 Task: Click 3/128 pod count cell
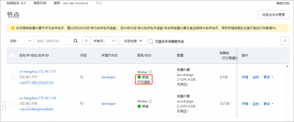223,77
